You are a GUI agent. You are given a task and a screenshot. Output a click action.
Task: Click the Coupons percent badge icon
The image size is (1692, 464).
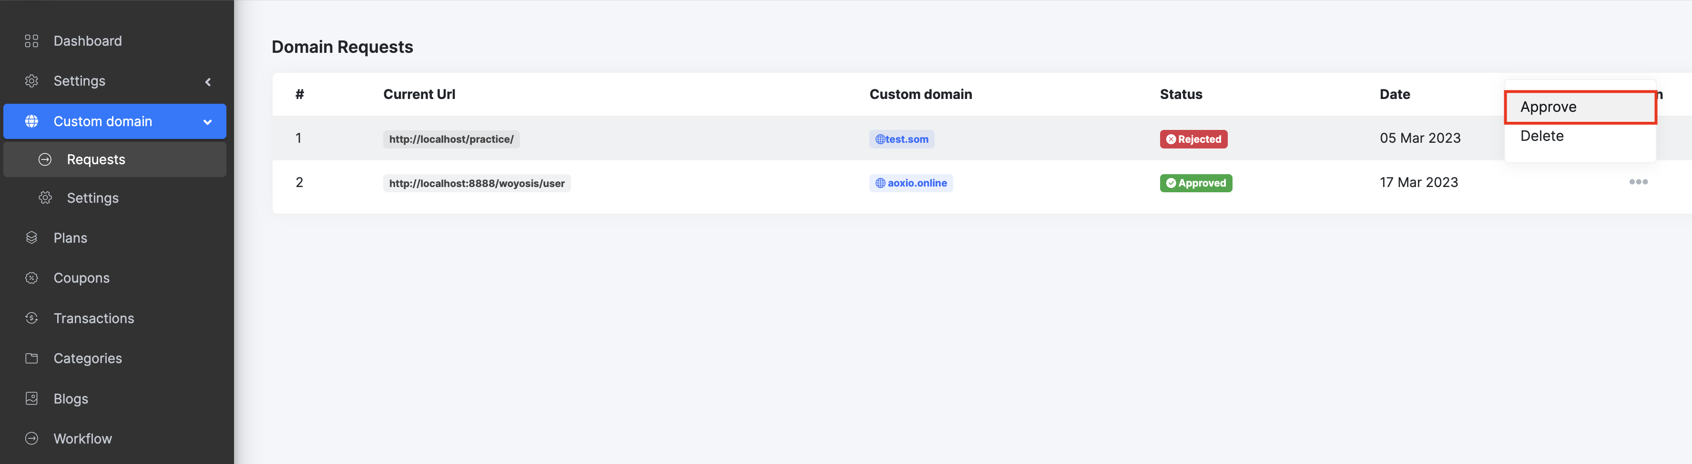[31, 278]
